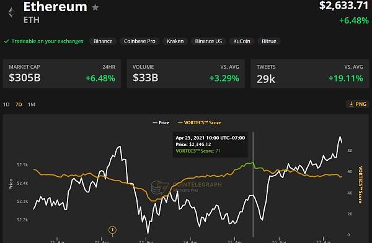The image size is (372, 243).
Task: Click the Market Cap $305B card
Action: point(62,74)
